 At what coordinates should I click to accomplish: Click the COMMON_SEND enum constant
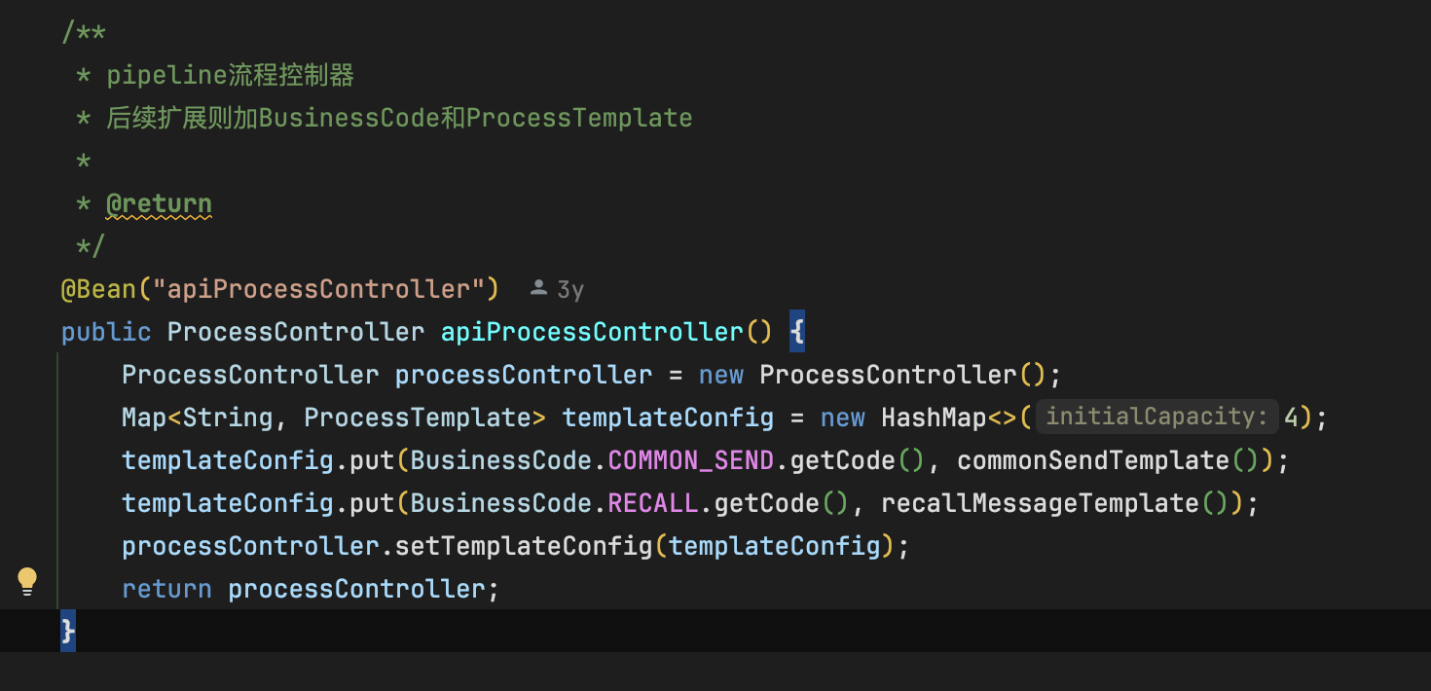pos(691,460)
